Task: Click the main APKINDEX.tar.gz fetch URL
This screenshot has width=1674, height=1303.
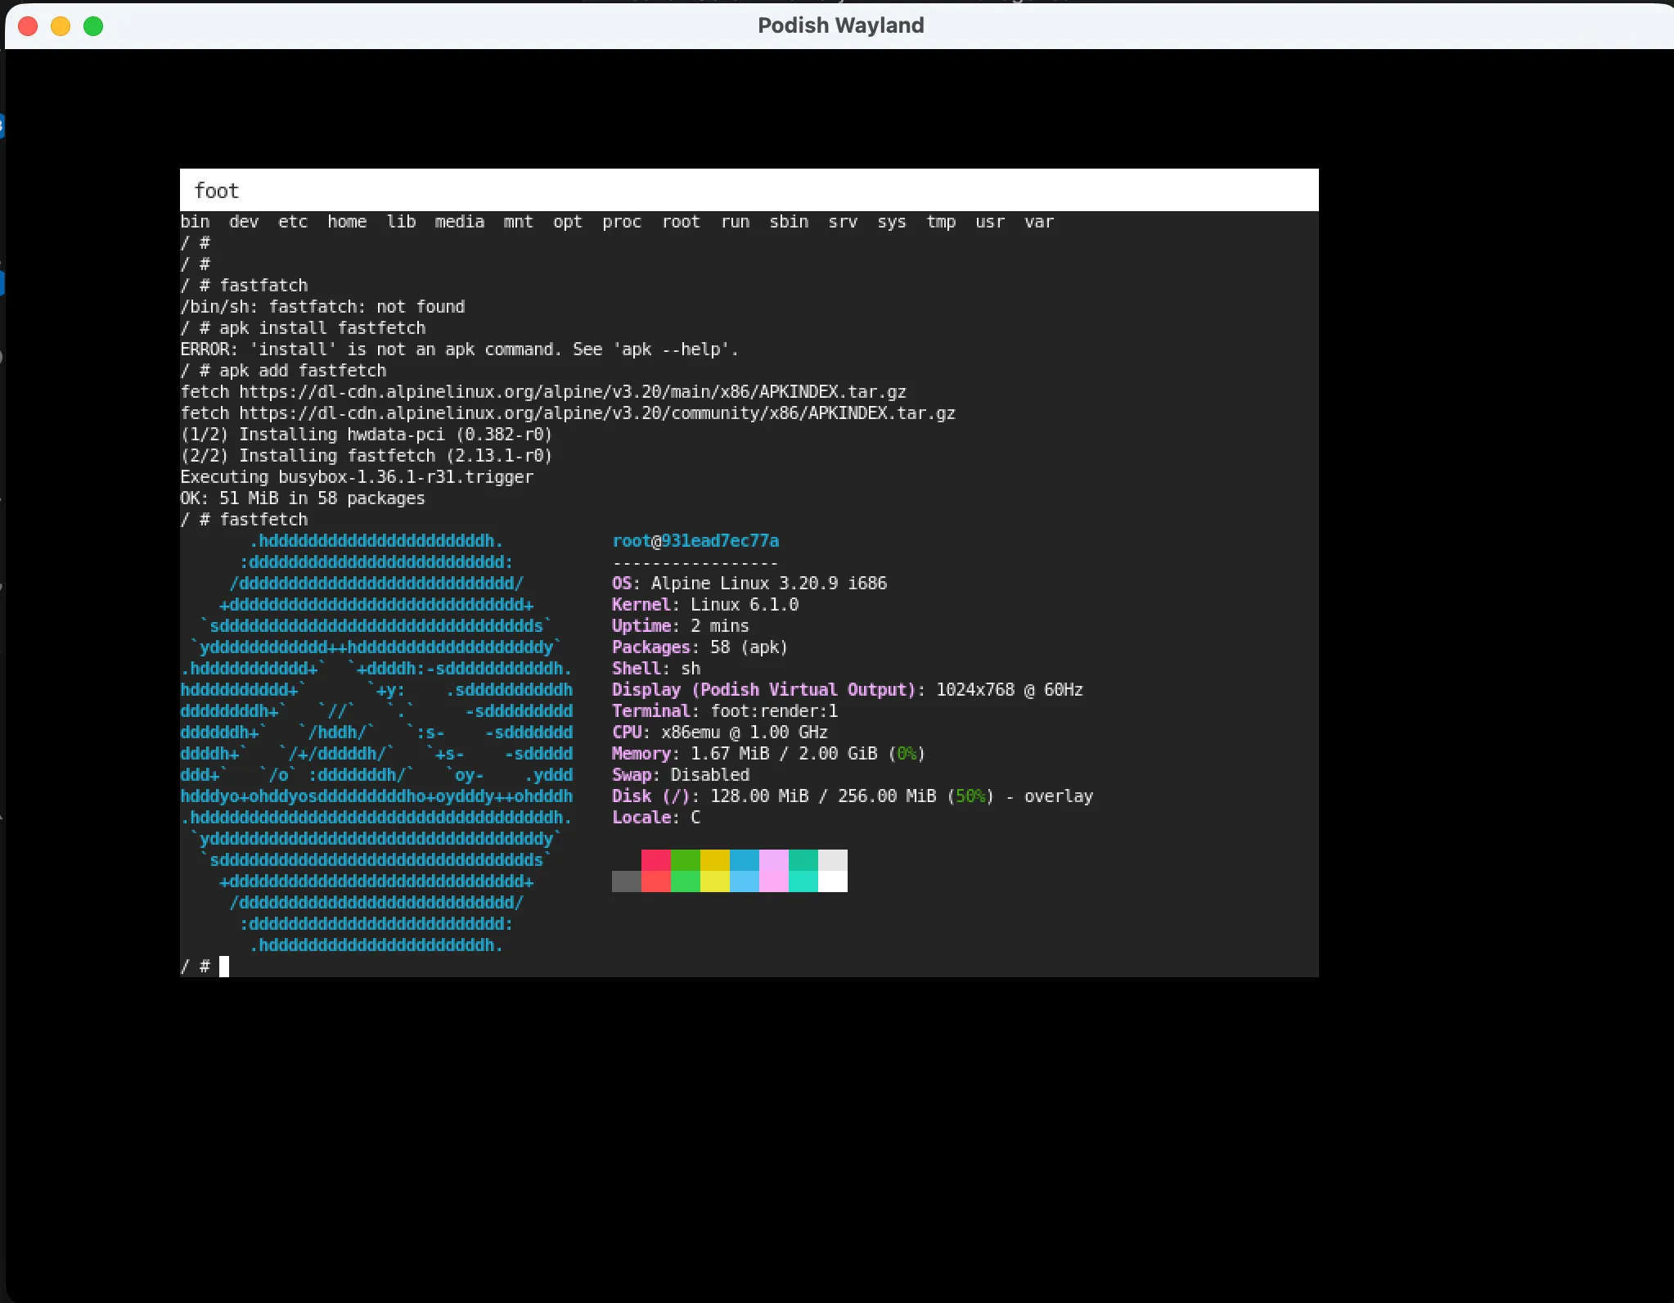Action: 572,392
